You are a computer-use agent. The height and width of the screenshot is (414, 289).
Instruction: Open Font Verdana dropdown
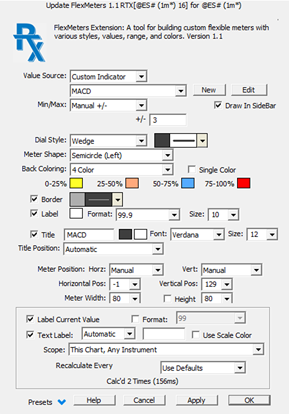point(198,234)
